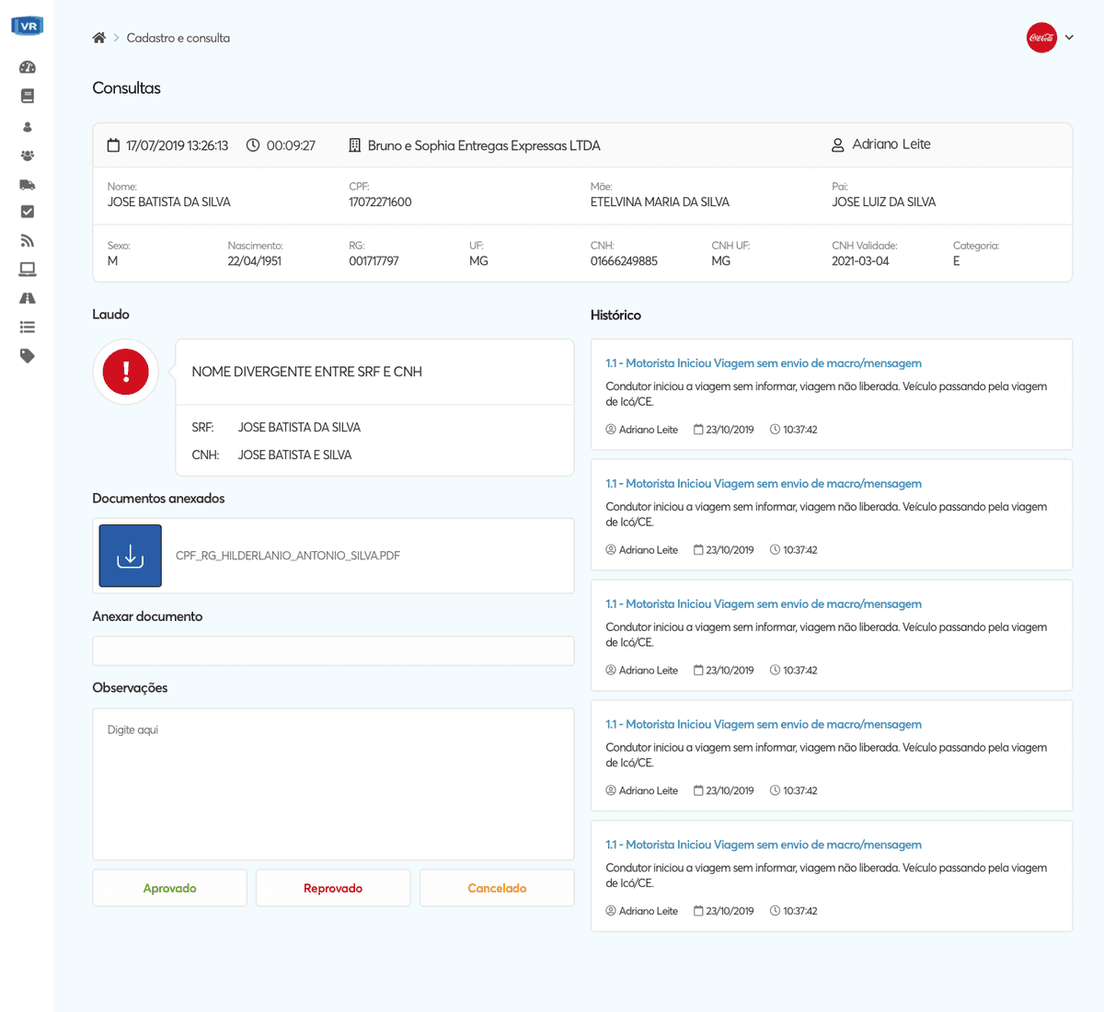Go to home via breadcrumb house icon
Screen dimensions: 1104x1012
pos(99,38)
